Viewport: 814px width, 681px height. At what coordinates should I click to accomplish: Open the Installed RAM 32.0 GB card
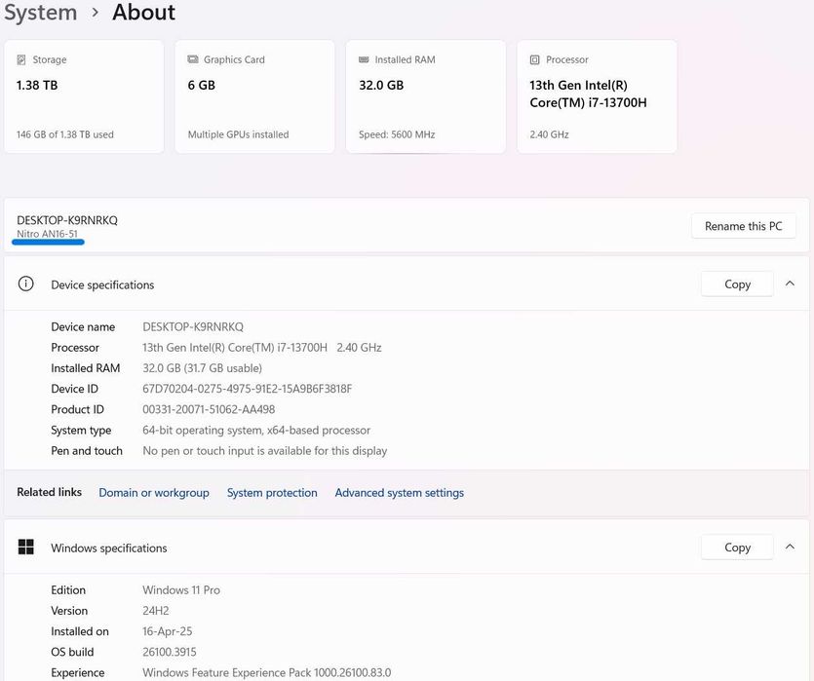[425, 96]
